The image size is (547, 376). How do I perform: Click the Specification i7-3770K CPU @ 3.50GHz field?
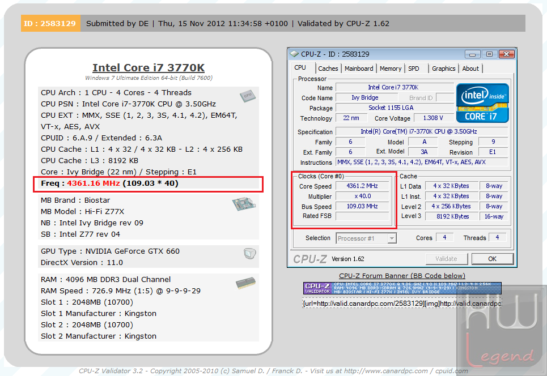point(421,131)
